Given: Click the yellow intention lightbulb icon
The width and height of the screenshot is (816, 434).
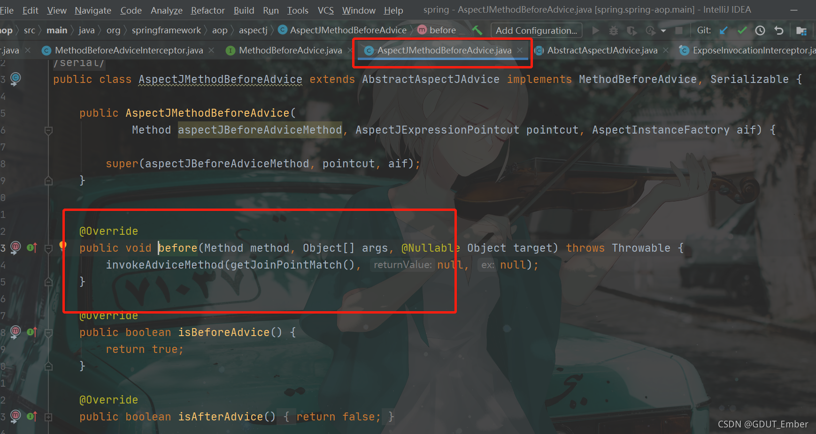Looking at the screenshot, I should [62, 246].
